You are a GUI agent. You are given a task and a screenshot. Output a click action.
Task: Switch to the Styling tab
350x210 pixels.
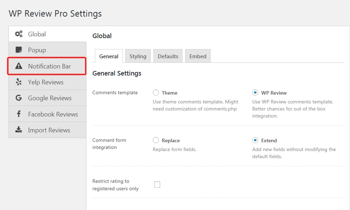pyautogui.click(x=138, y=56)
